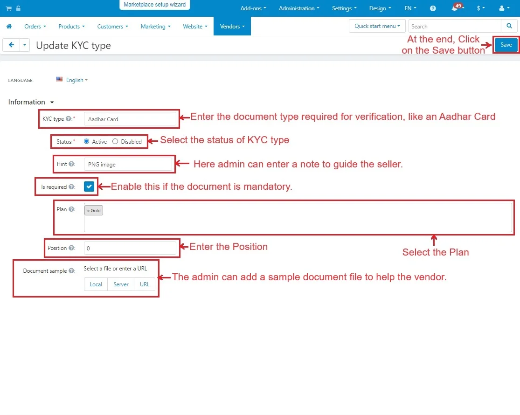This screenshot has height=415, width=520.
Task: Open the Customers menu
Action: [x=112, y=26]
